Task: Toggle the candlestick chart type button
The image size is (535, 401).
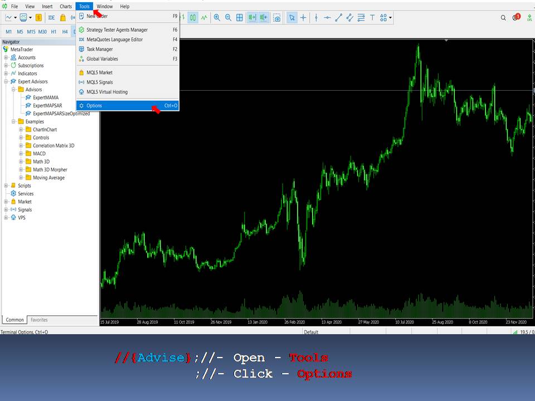Action: tap(193, 18)
